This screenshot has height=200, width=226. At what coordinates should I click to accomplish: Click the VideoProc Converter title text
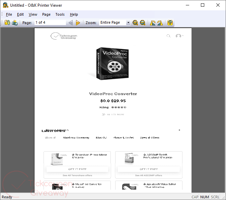pos(113,94)
